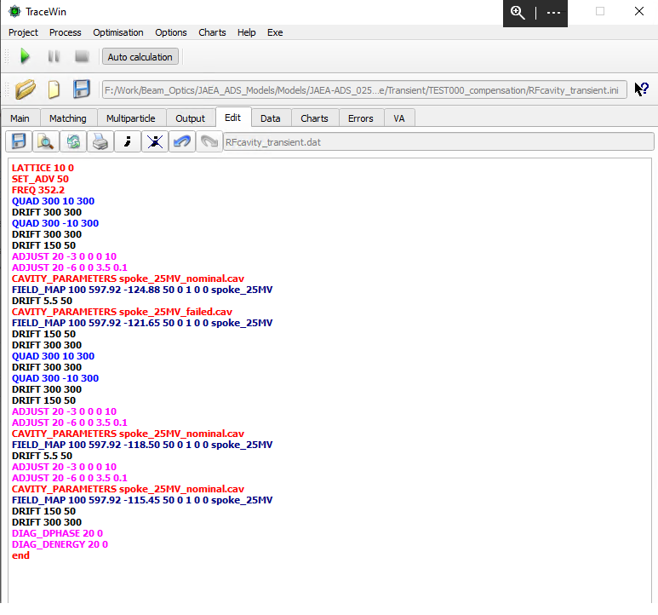This screenshot has height=615, width=658.
Task: Click the zoom magnifier overlay icon
Action: [518, 13]
